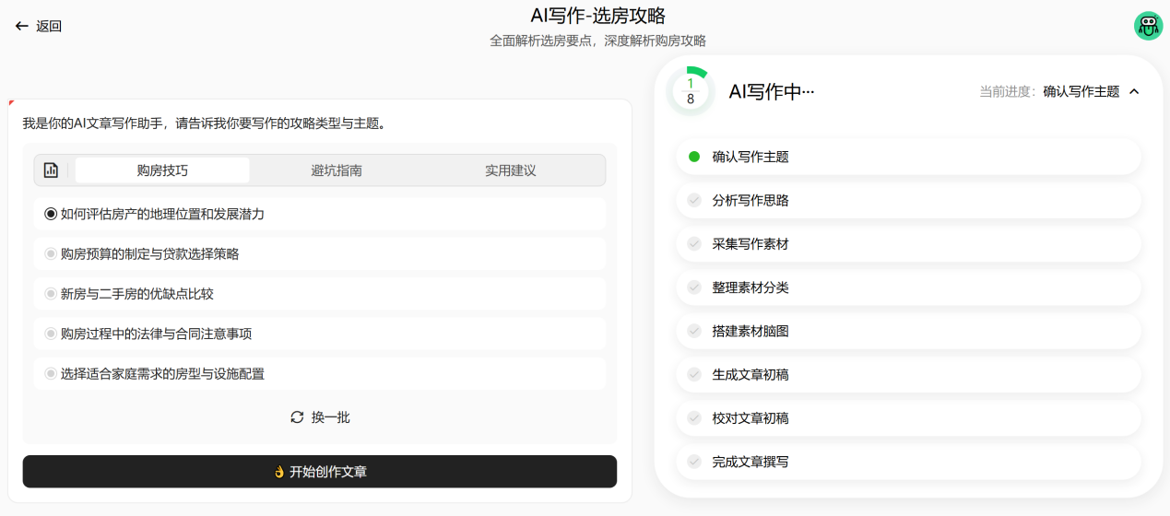Viewport: 1170px width, 516px height.
Task: Click the 1/8 progress ring indicator
Action: (x=691, y=91)
